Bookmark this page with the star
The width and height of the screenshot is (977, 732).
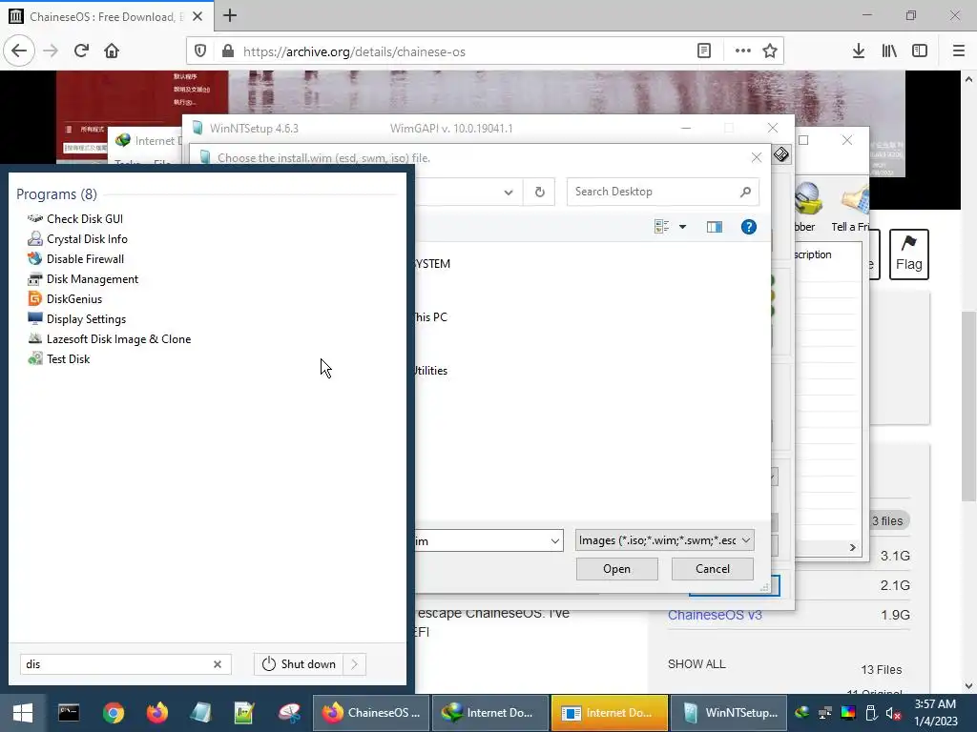pyautogui.click(x=770, y=51)
